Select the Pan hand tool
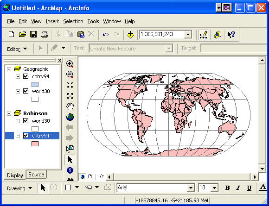The height and width of the screenshot is (206, 269). pyautogui.click(x=70, y=106)
